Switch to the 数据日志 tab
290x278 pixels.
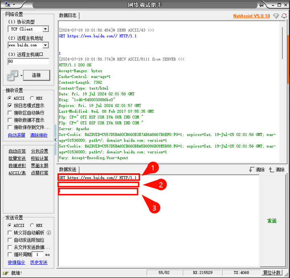[68, 15]
